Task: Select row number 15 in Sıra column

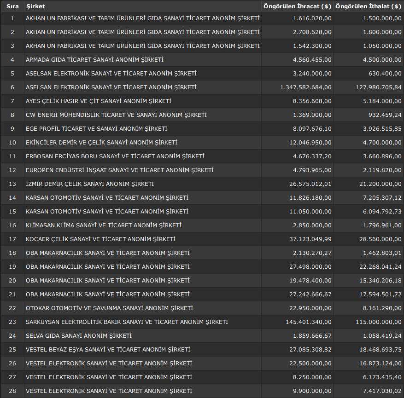Action: [x=12, y=212]
